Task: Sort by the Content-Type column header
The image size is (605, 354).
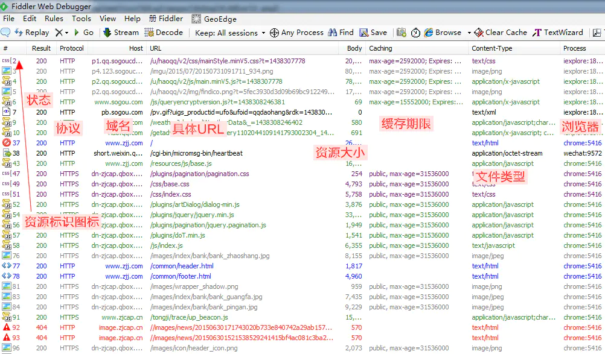Action: (514, 48)
